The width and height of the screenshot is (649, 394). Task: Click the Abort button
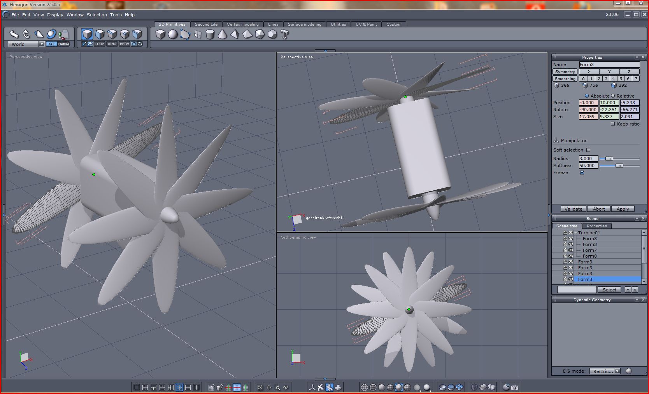pyautogui.click(x=599, y=209)
